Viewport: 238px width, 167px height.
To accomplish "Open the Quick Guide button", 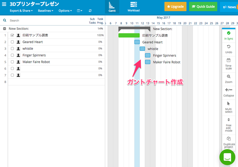I will point(203,7).
